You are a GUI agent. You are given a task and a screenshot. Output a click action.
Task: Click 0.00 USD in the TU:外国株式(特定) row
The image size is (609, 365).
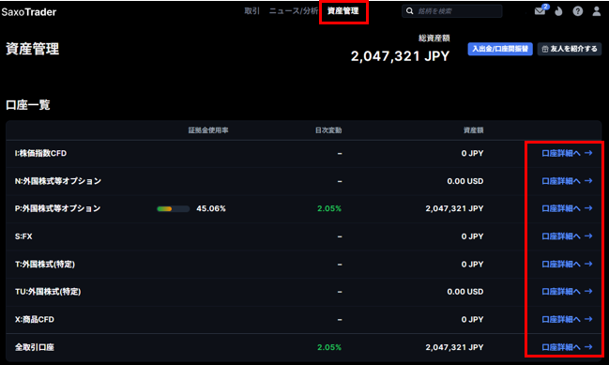465,292
